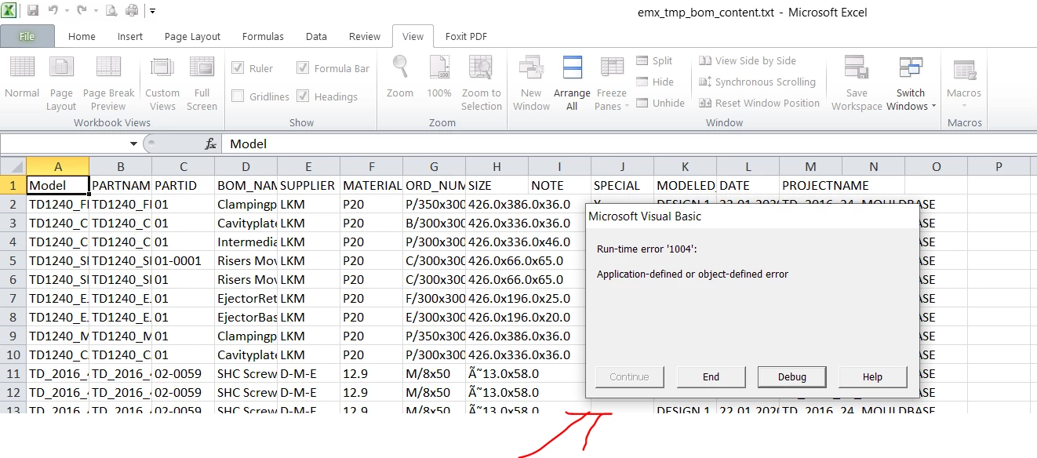Toggle the Ruler checkbox
The image size is (1037, 458).
(x=238, y=68)
